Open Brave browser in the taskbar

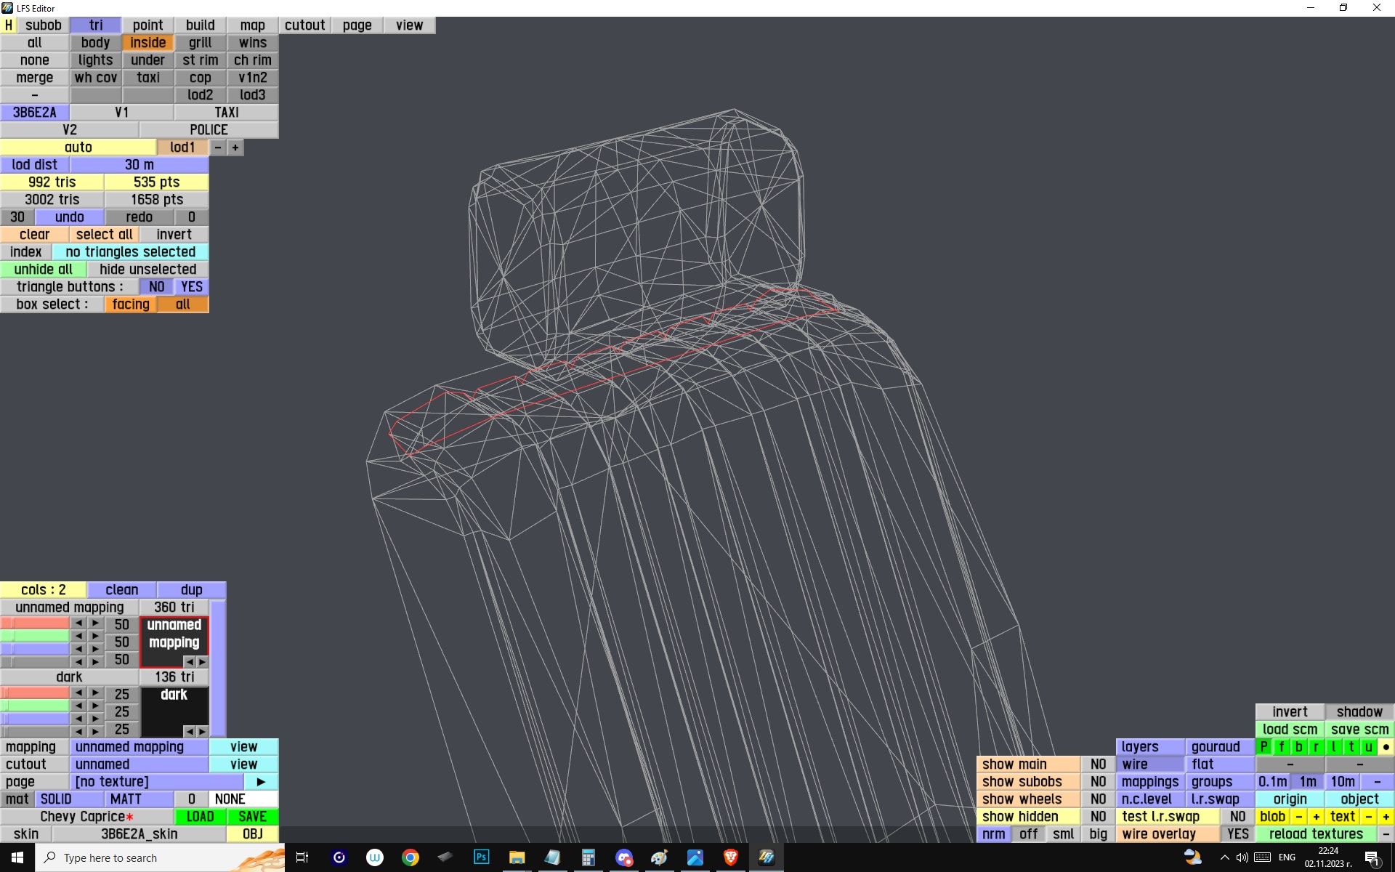click(731, 857)
